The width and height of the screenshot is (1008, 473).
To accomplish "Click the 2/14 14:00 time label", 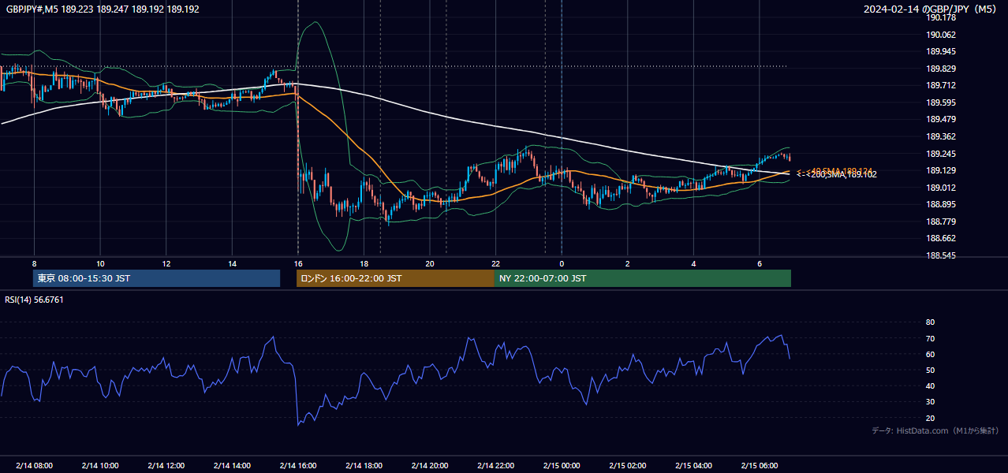I will pos(232,465).
